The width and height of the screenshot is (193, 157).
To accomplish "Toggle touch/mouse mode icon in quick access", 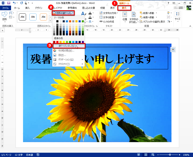I will coord(26,3).
